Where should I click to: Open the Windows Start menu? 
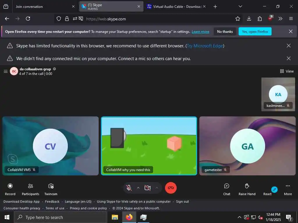7,217
